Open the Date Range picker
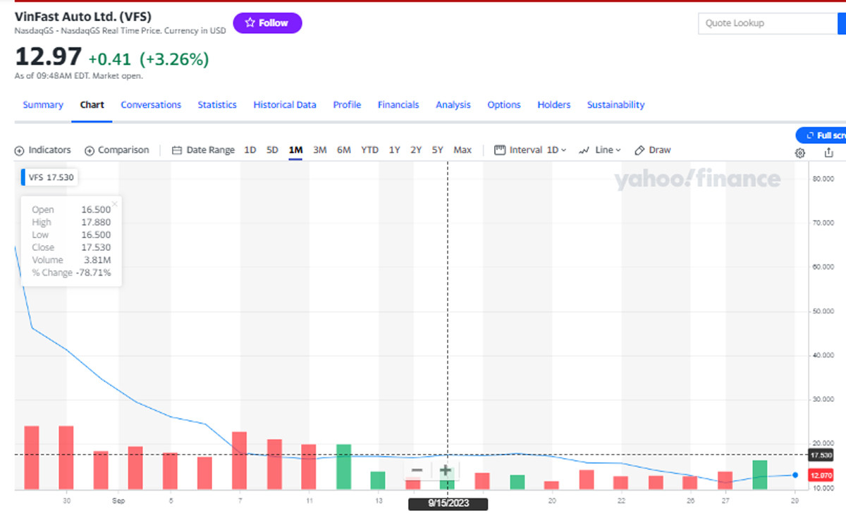The width and height of the screenshot is (846, 518). [204, 150]
